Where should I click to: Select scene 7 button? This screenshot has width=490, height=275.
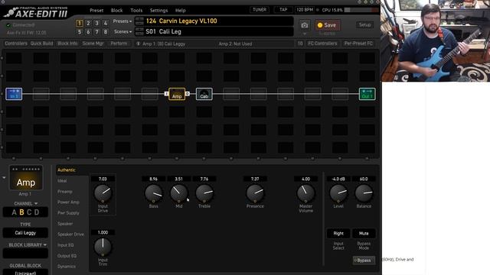[x=97, y=32]
